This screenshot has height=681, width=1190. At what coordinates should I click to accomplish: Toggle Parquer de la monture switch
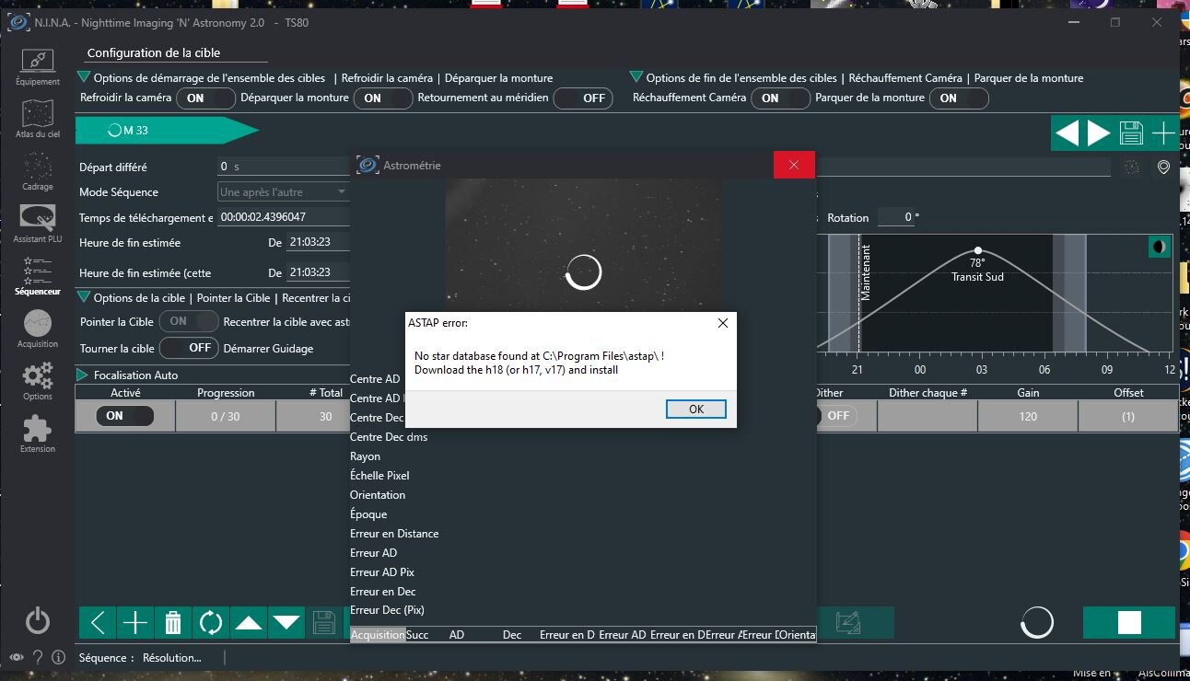[x=959, y=98]
